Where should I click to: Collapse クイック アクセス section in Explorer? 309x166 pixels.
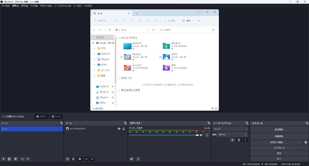tap(119, 38)
